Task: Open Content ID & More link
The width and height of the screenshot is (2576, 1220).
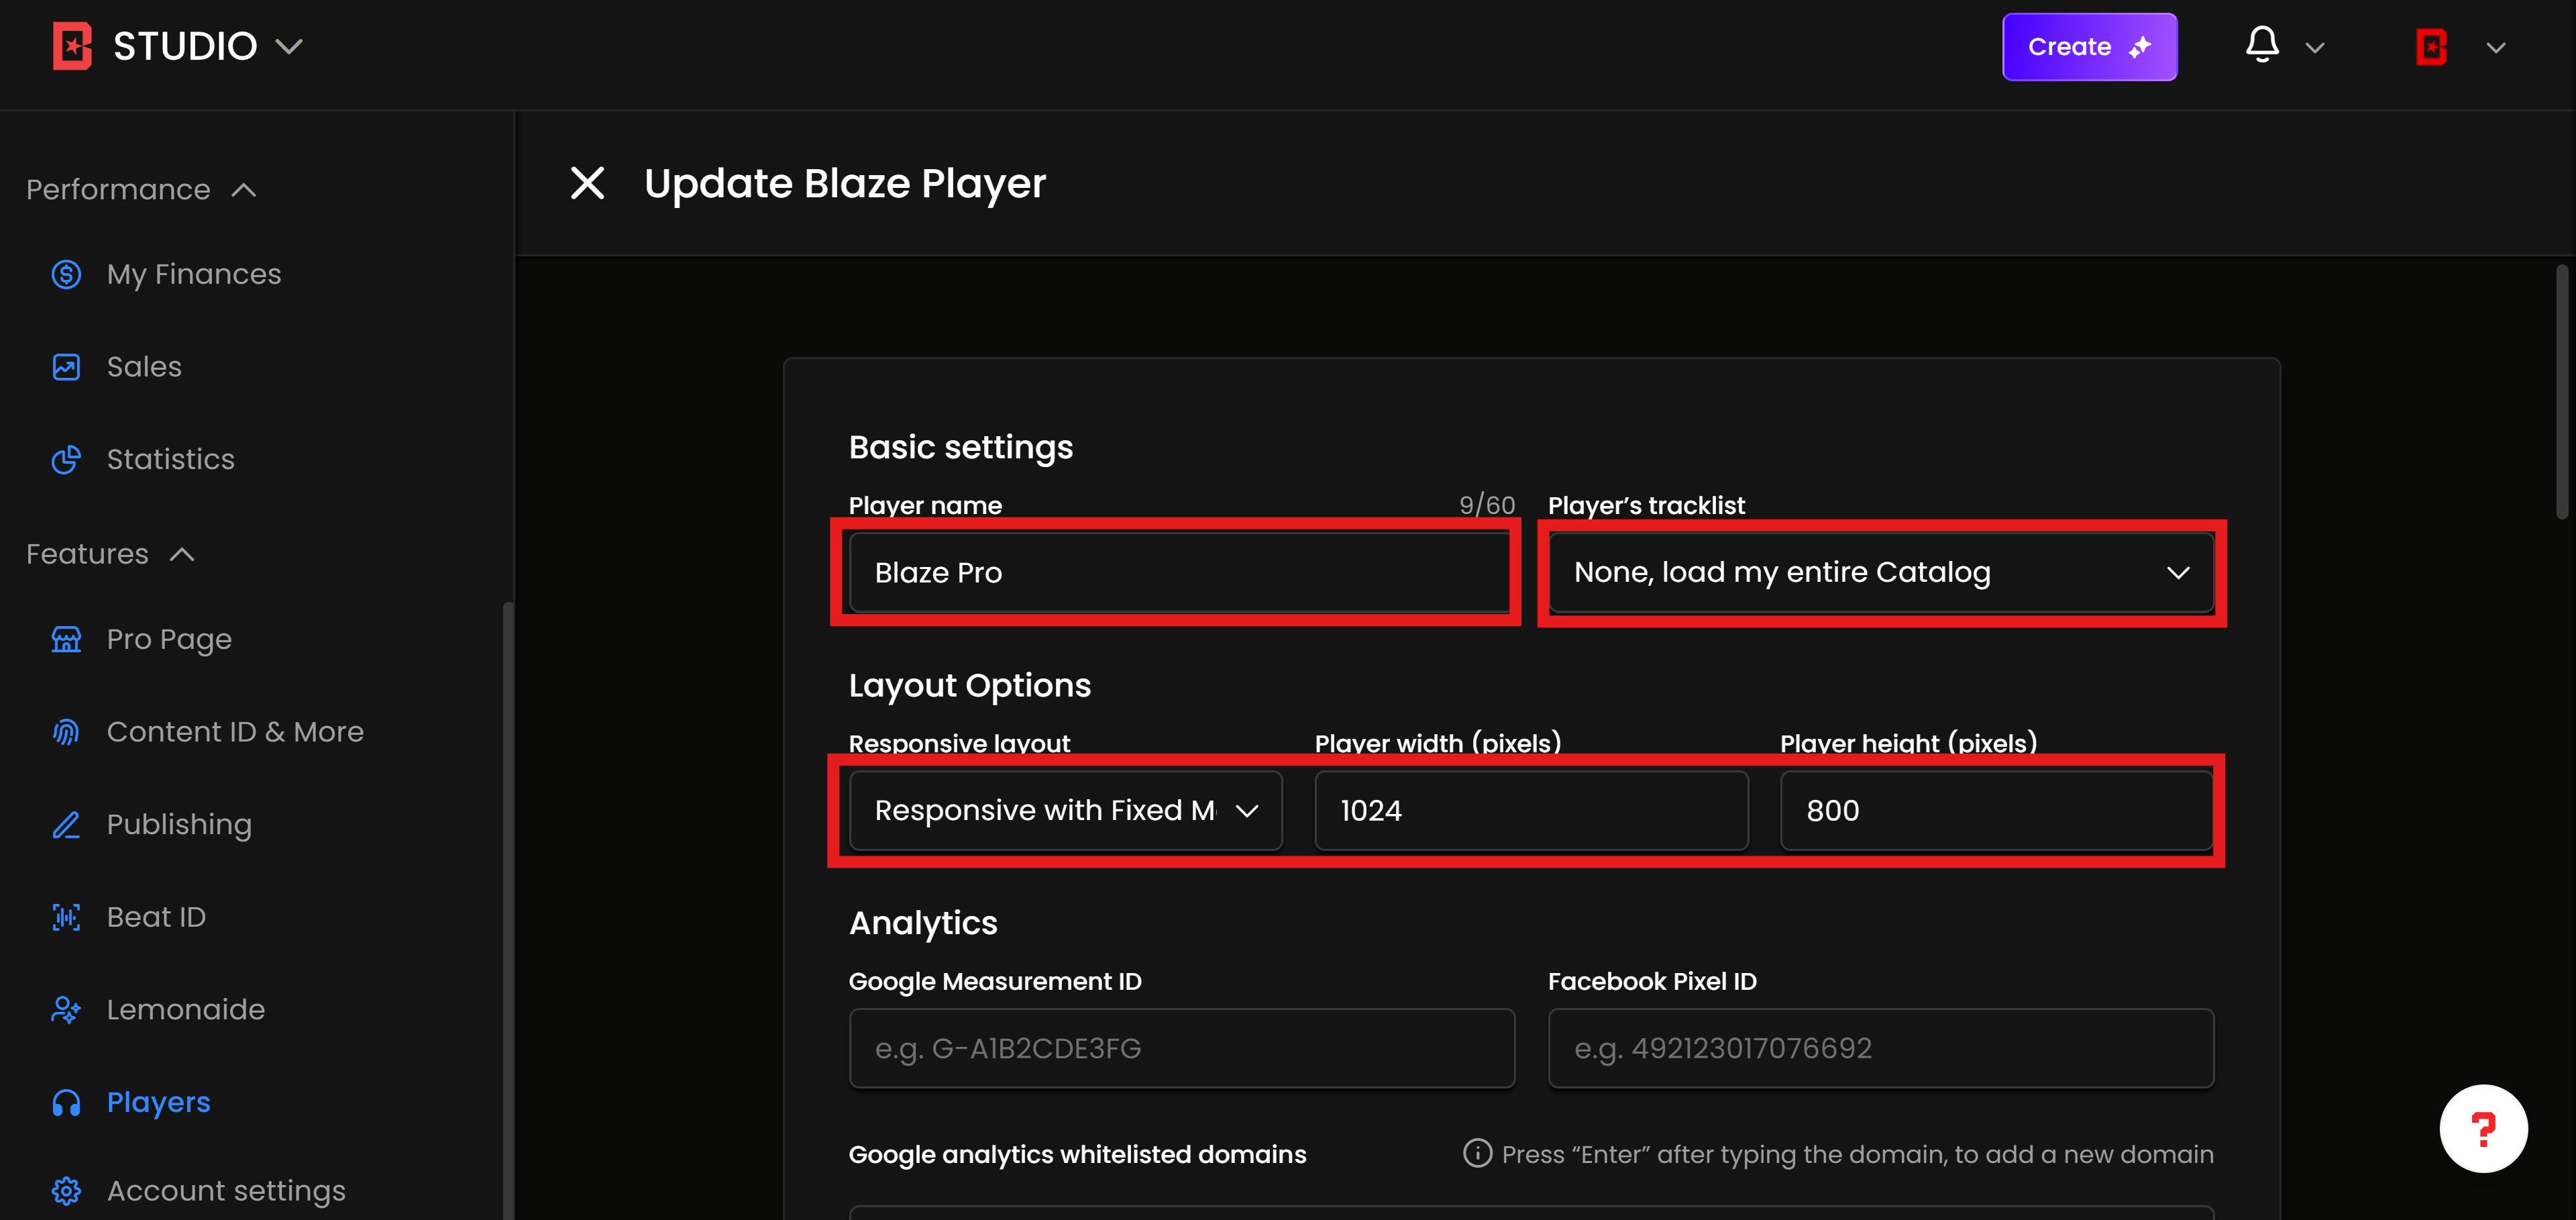Action: coord(235,732)
